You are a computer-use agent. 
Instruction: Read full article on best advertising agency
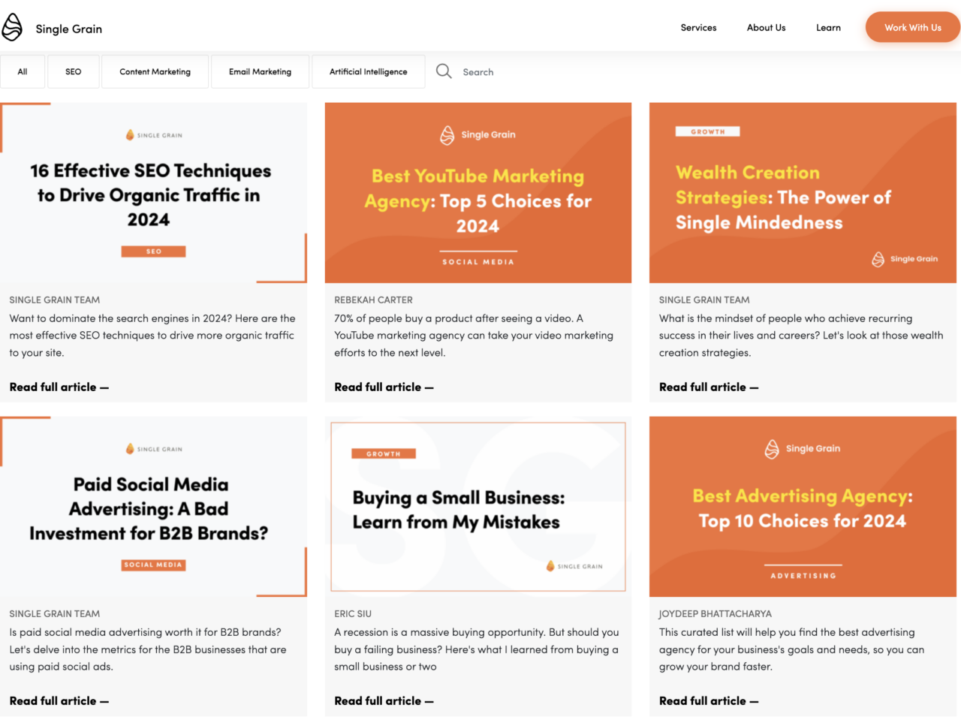coord(709,701)
